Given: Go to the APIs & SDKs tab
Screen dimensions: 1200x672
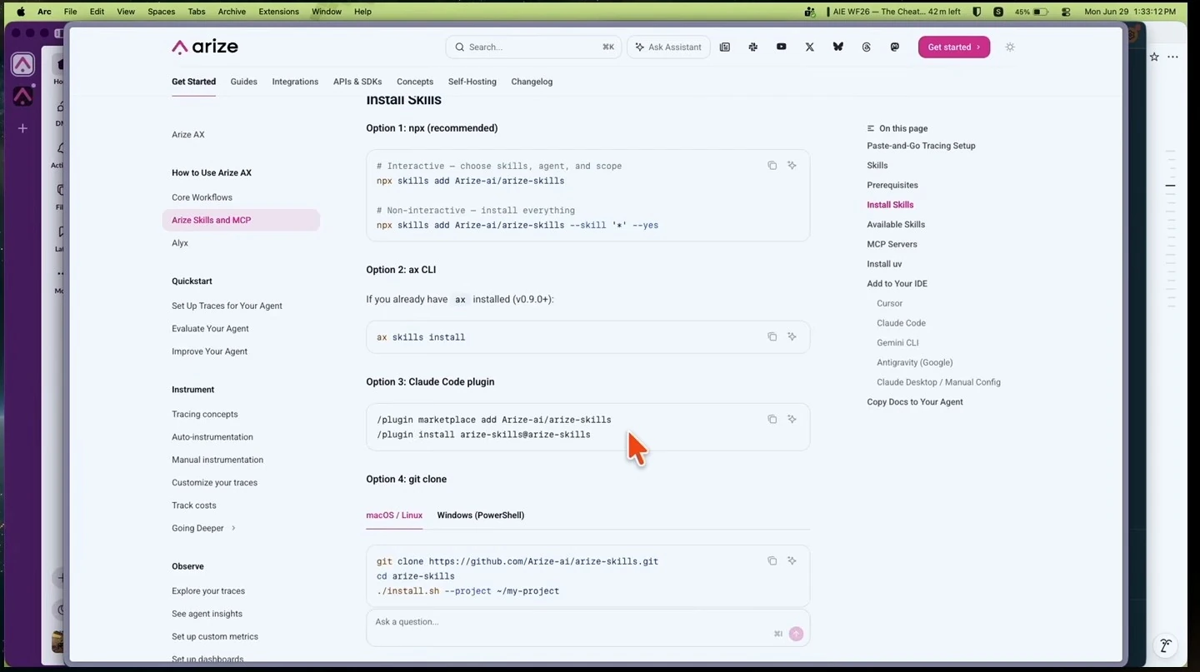Looking at the screenshot, I should [x=357, y=82].
